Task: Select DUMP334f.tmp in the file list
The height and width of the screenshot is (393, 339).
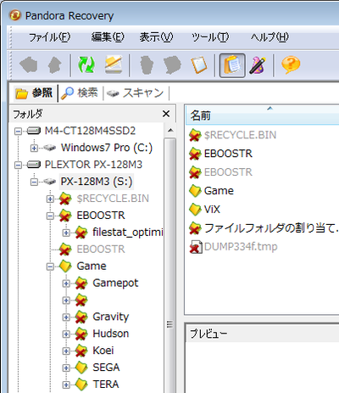Action: 241,247
